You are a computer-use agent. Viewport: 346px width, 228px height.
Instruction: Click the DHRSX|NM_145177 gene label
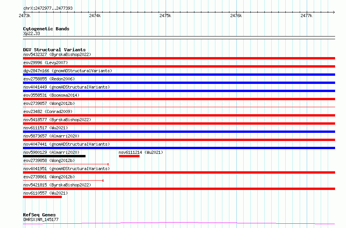(x=41, y=219)
